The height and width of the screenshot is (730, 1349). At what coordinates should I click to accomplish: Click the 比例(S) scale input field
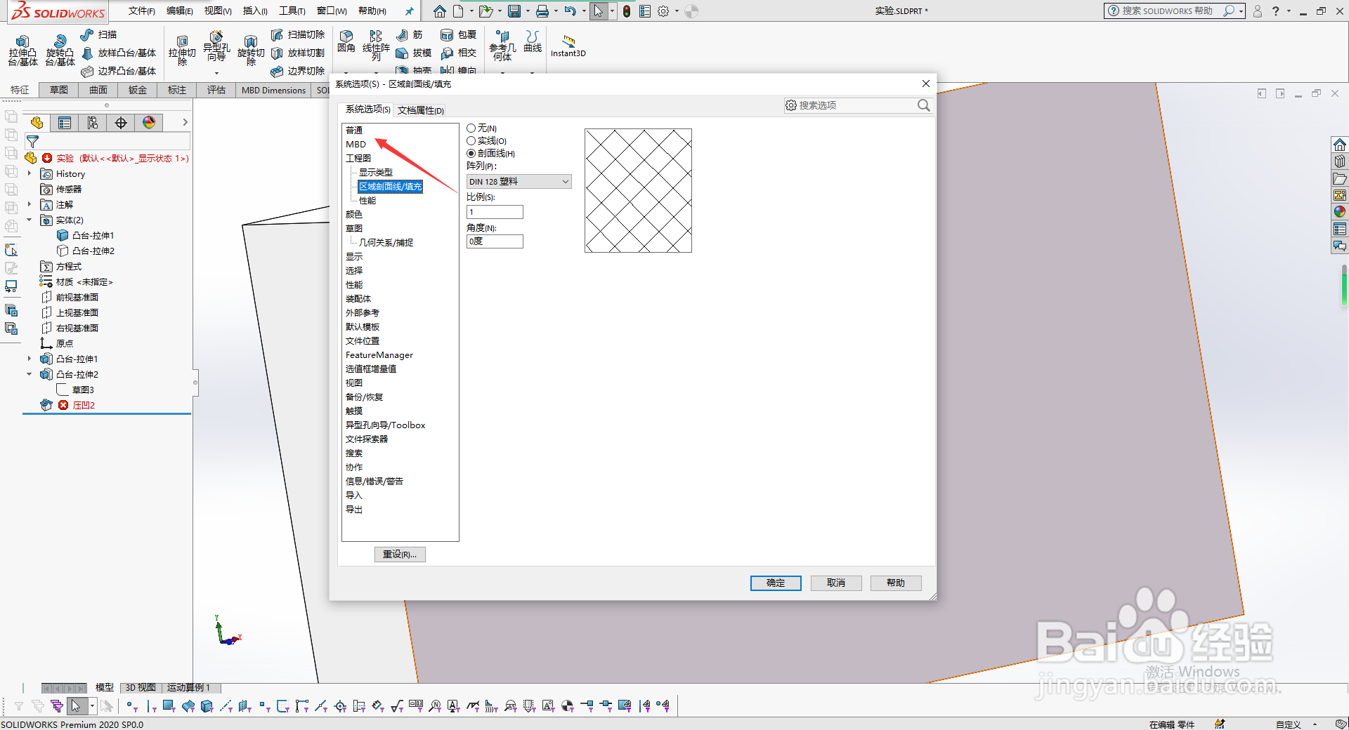tap(495, 211)
